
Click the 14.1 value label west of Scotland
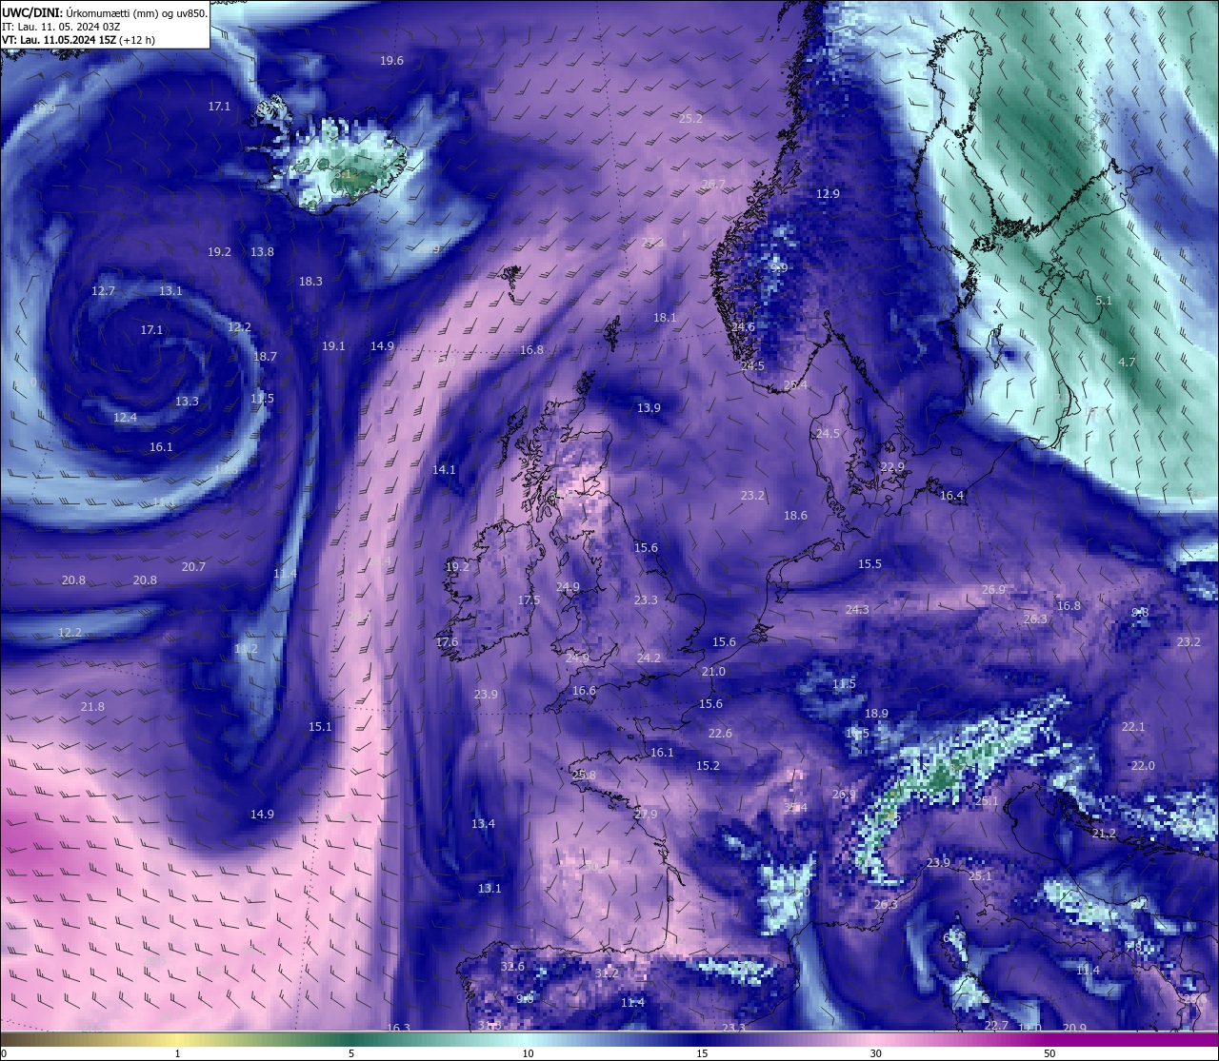coord(444,470)
